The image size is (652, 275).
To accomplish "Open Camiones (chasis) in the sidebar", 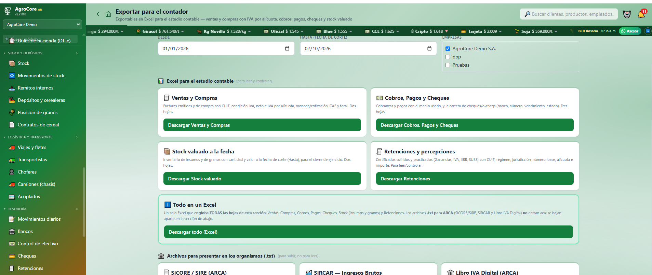I will pyautogui.click(x=36, y=184).
